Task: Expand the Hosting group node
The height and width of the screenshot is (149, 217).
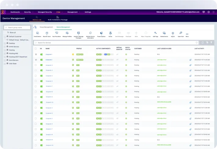Action: tap(5, 50)
